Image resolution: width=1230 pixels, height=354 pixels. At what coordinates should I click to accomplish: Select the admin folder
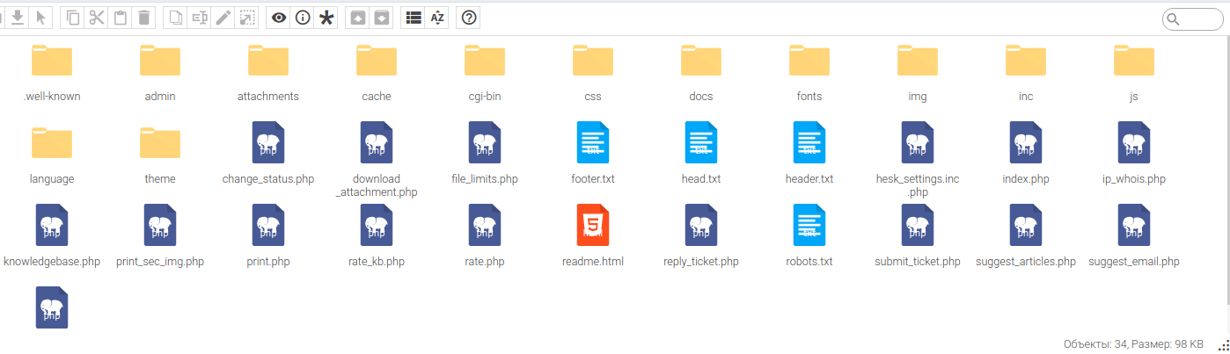point(160,73)
